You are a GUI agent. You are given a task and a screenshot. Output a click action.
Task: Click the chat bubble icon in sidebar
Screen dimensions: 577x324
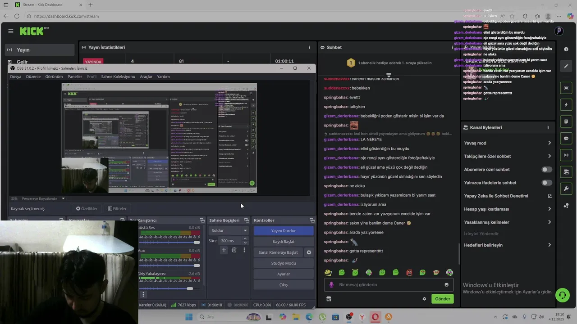tap(566, 139)
